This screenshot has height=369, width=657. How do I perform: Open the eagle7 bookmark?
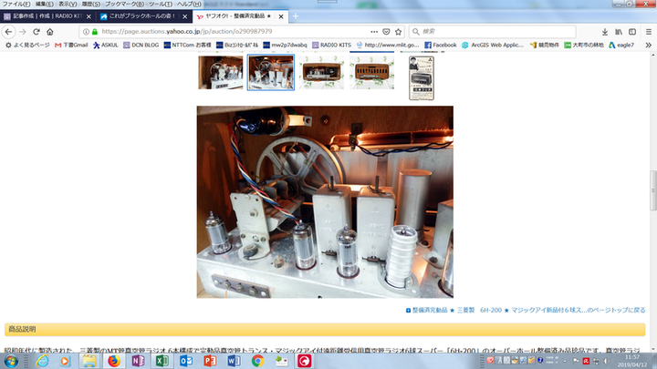pos(621,45)
